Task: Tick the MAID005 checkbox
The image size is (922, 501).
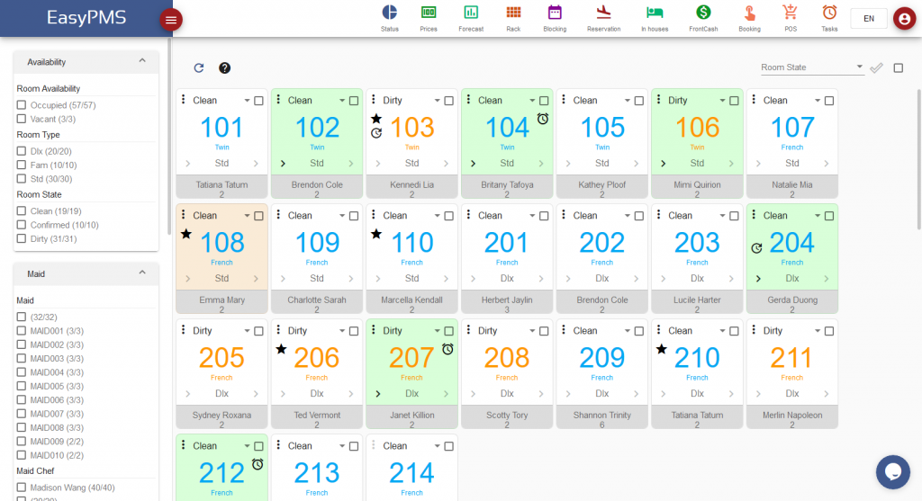Action: pos(22,386)
